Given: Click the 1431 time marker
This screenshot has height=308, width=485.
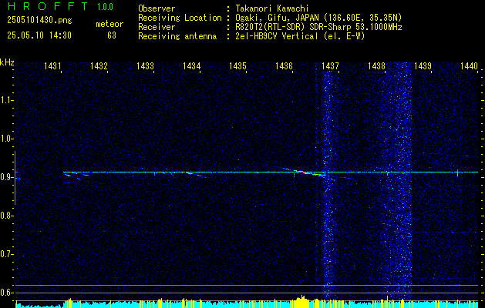Looking at the screenshot, I should tap(52, 65).
